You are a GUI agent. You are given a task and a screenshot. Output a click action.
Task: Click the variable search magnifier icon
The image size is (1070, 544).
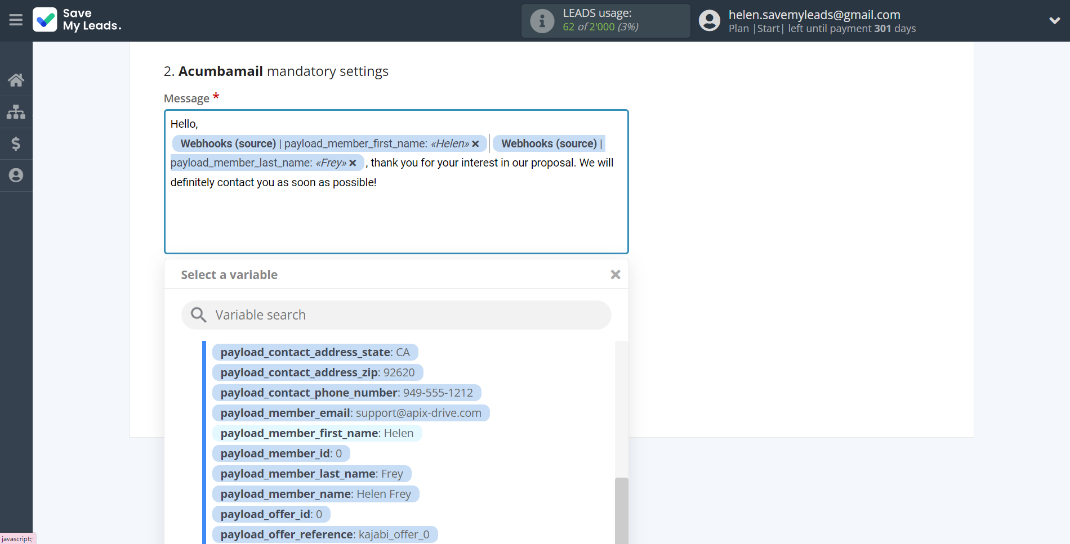tap(198, 315)
